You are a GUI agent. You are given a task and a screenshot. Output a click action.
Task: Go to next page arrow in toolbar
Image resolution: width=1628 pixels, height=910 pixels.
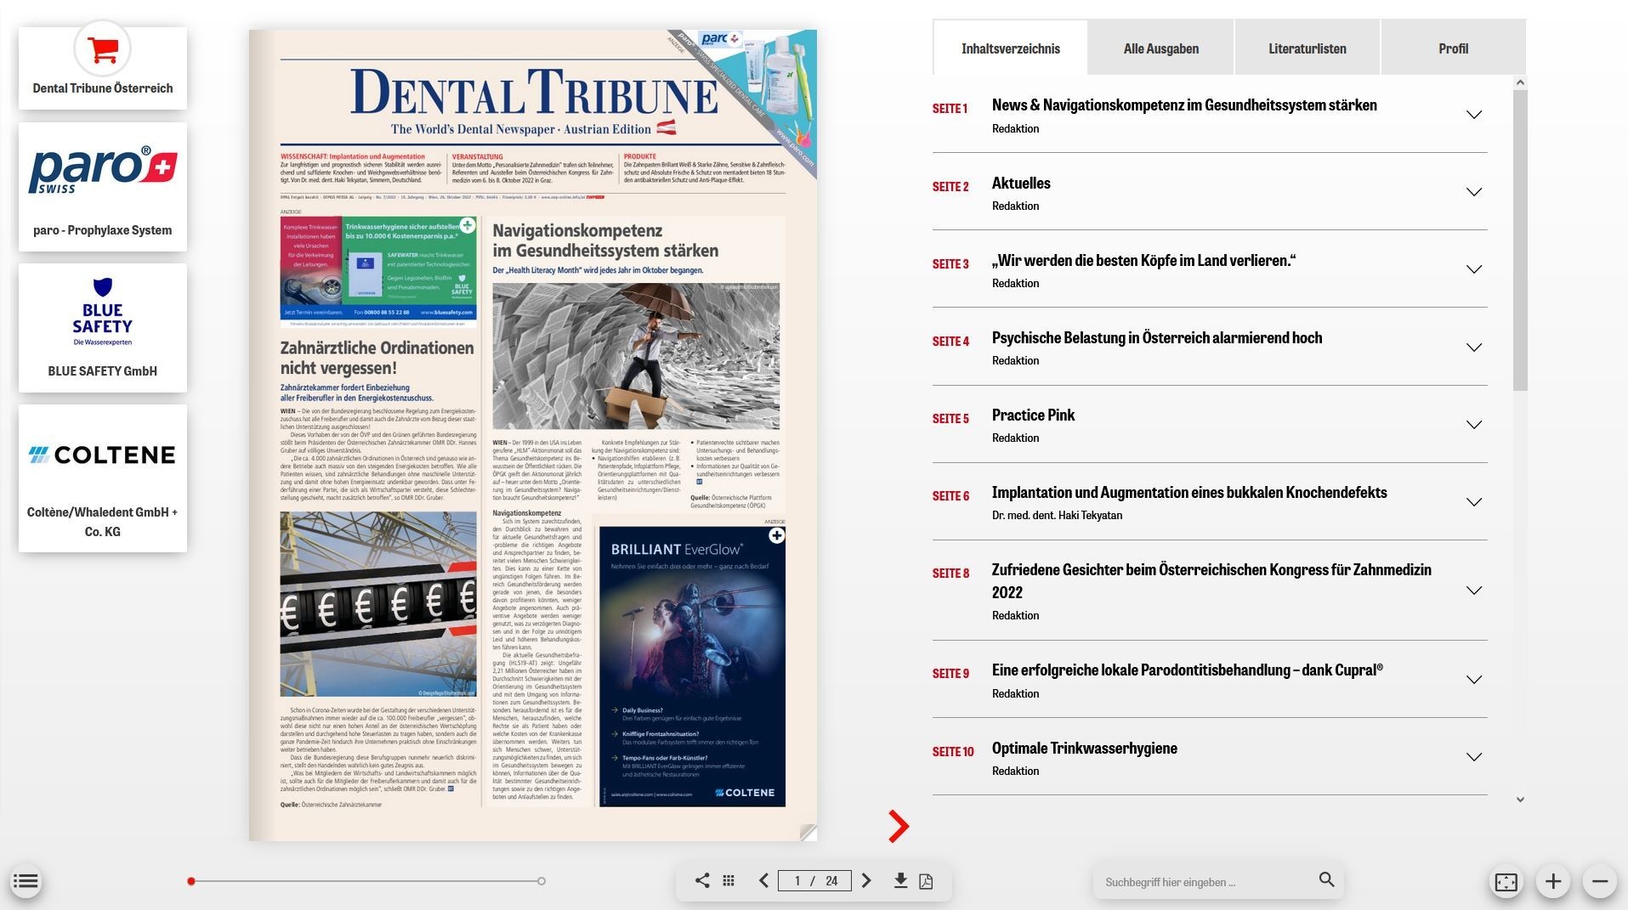coord(866,880)
